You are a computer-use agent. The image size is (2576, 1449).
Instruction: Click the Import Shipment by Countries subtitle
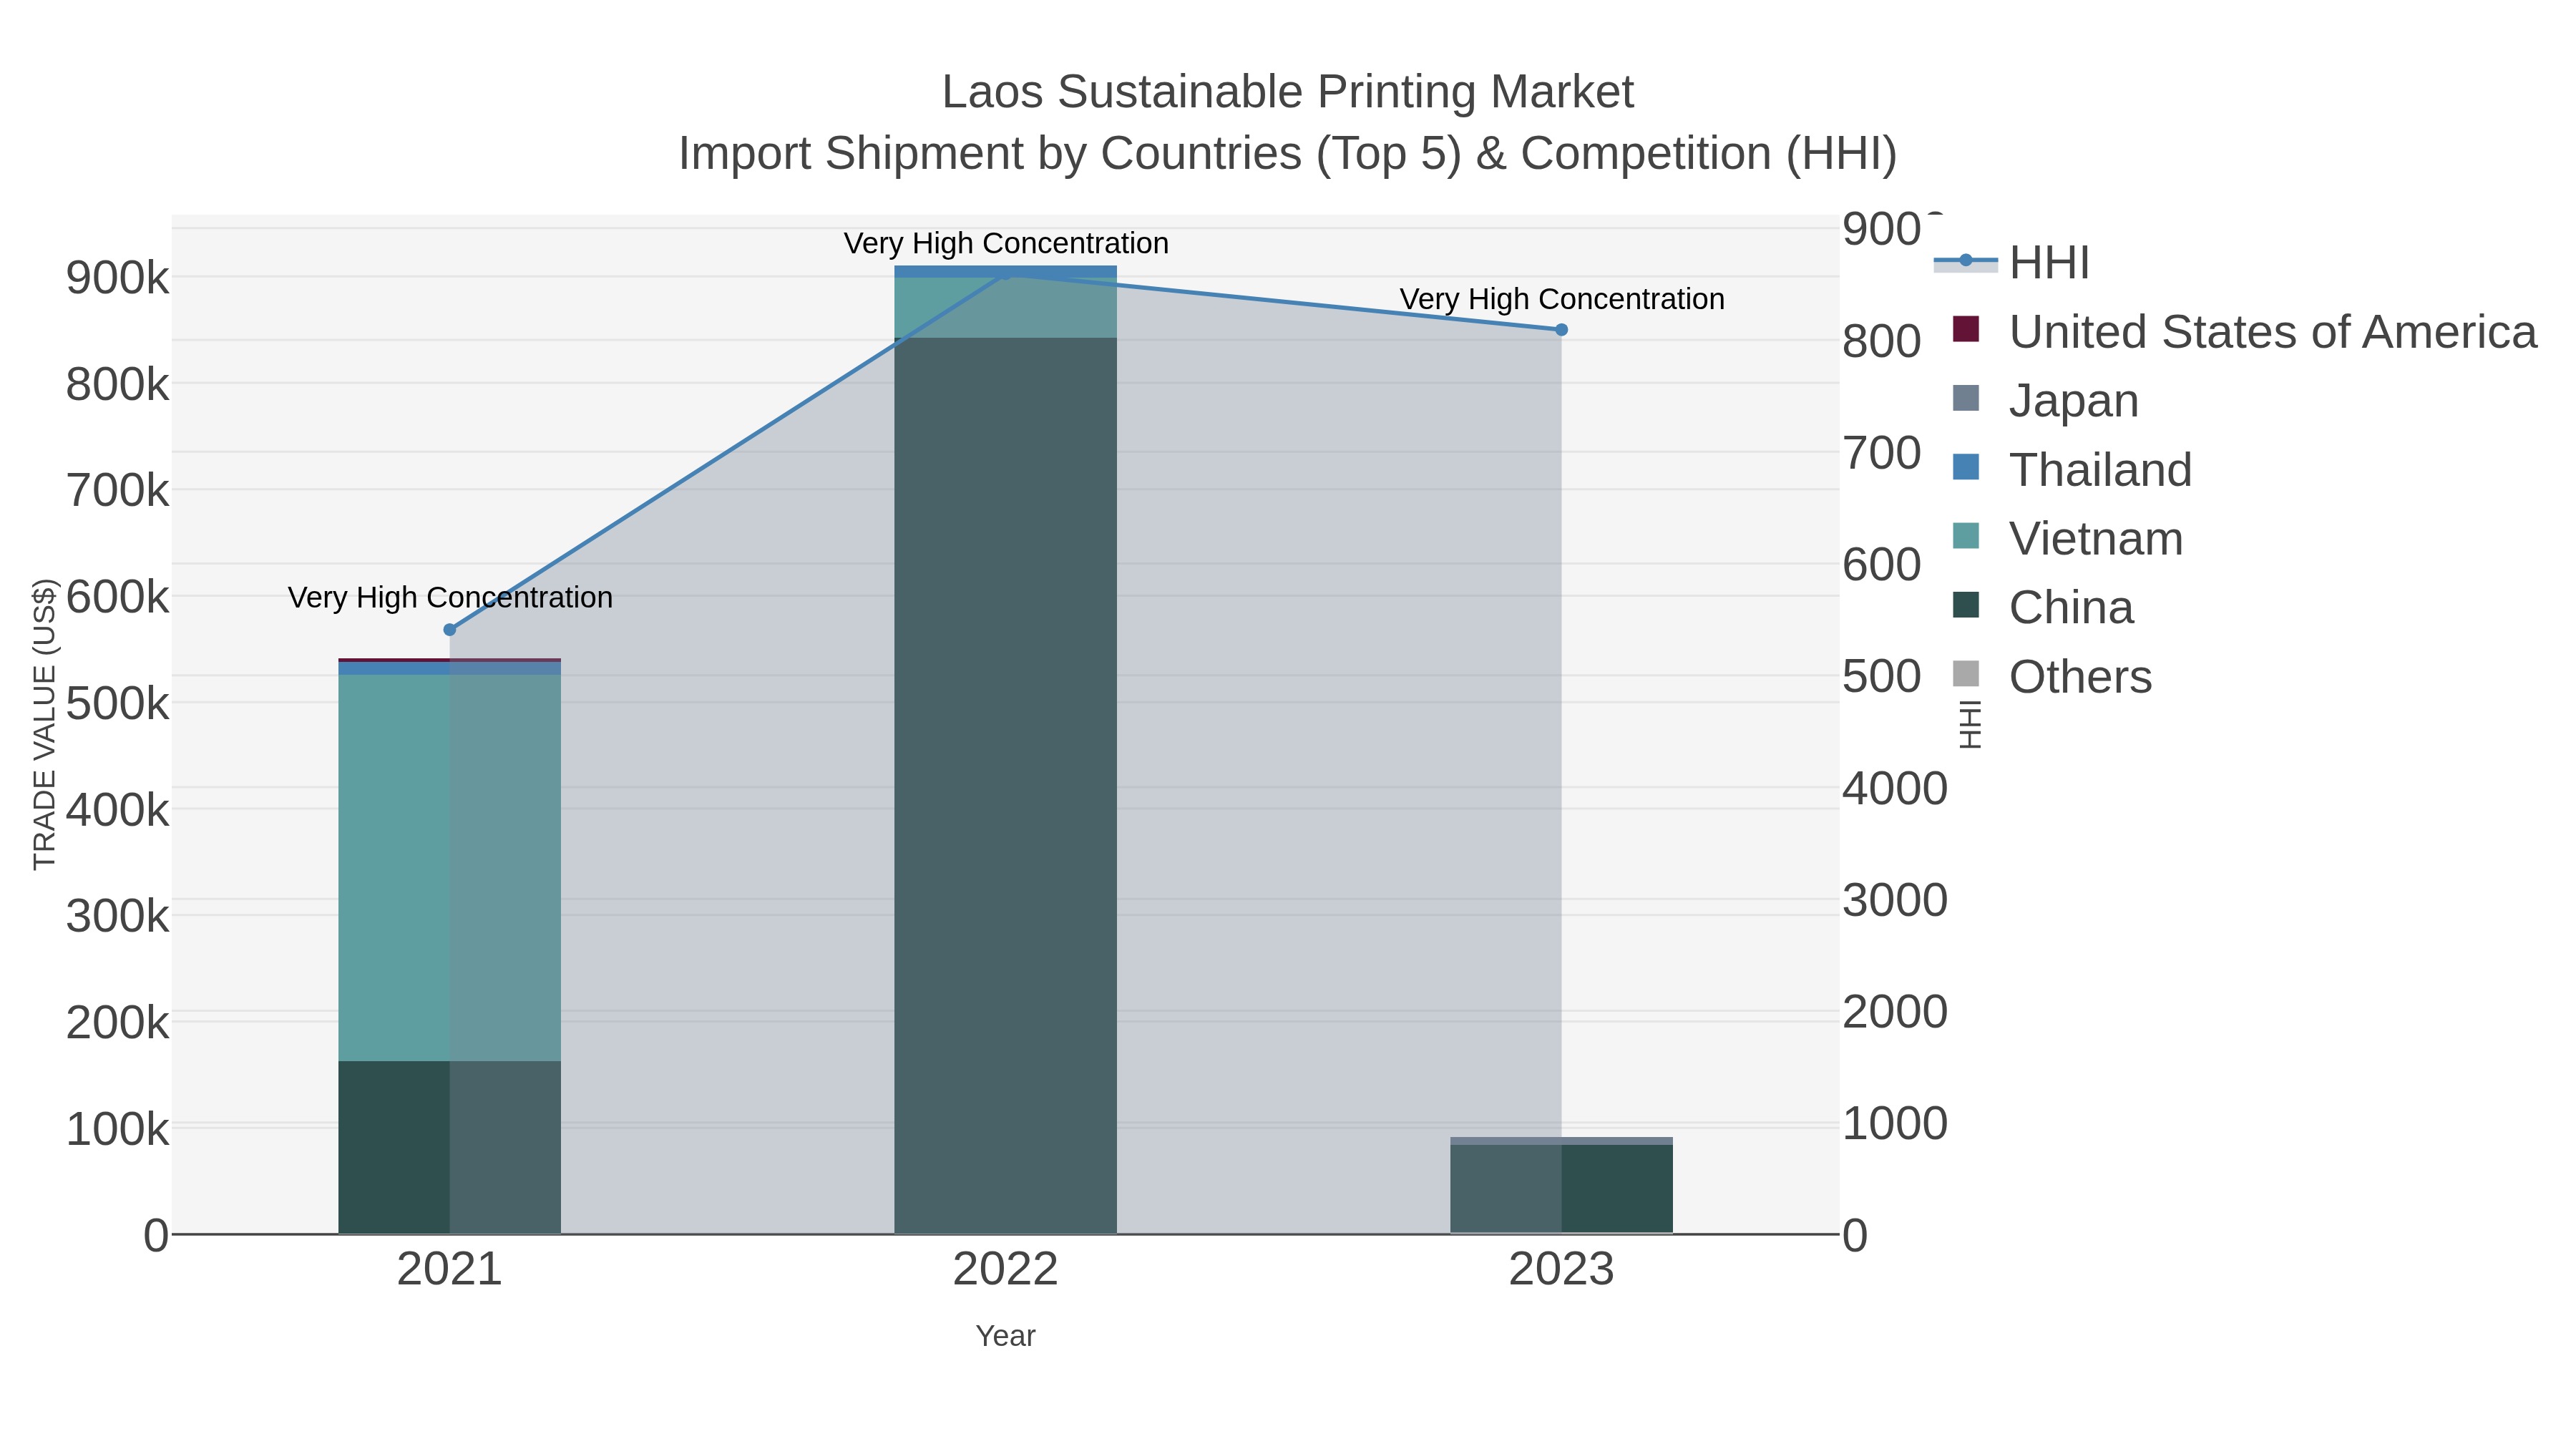(x=1288, y=154)
